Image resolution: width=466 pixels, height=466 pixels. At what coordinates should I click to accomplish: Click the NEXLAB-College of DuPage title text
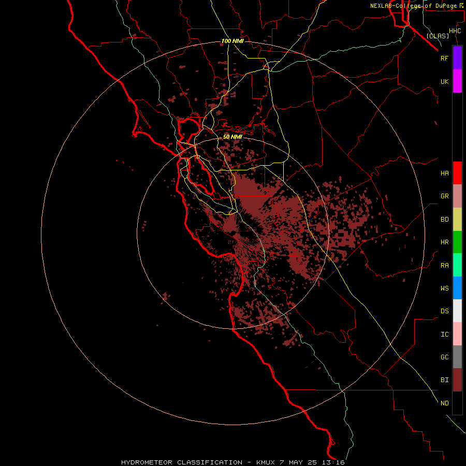tap(414, 6)
